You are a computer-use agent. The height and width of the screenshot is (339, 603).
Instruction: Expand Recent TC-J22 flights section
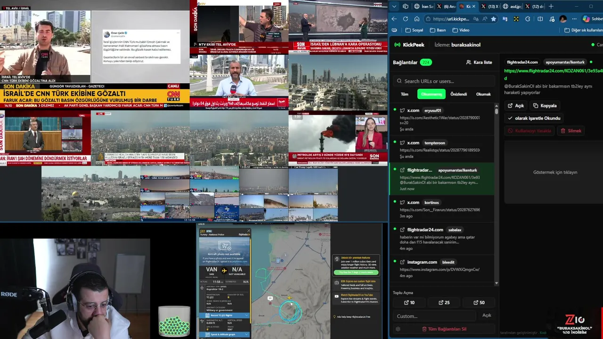tap(224, 315)
